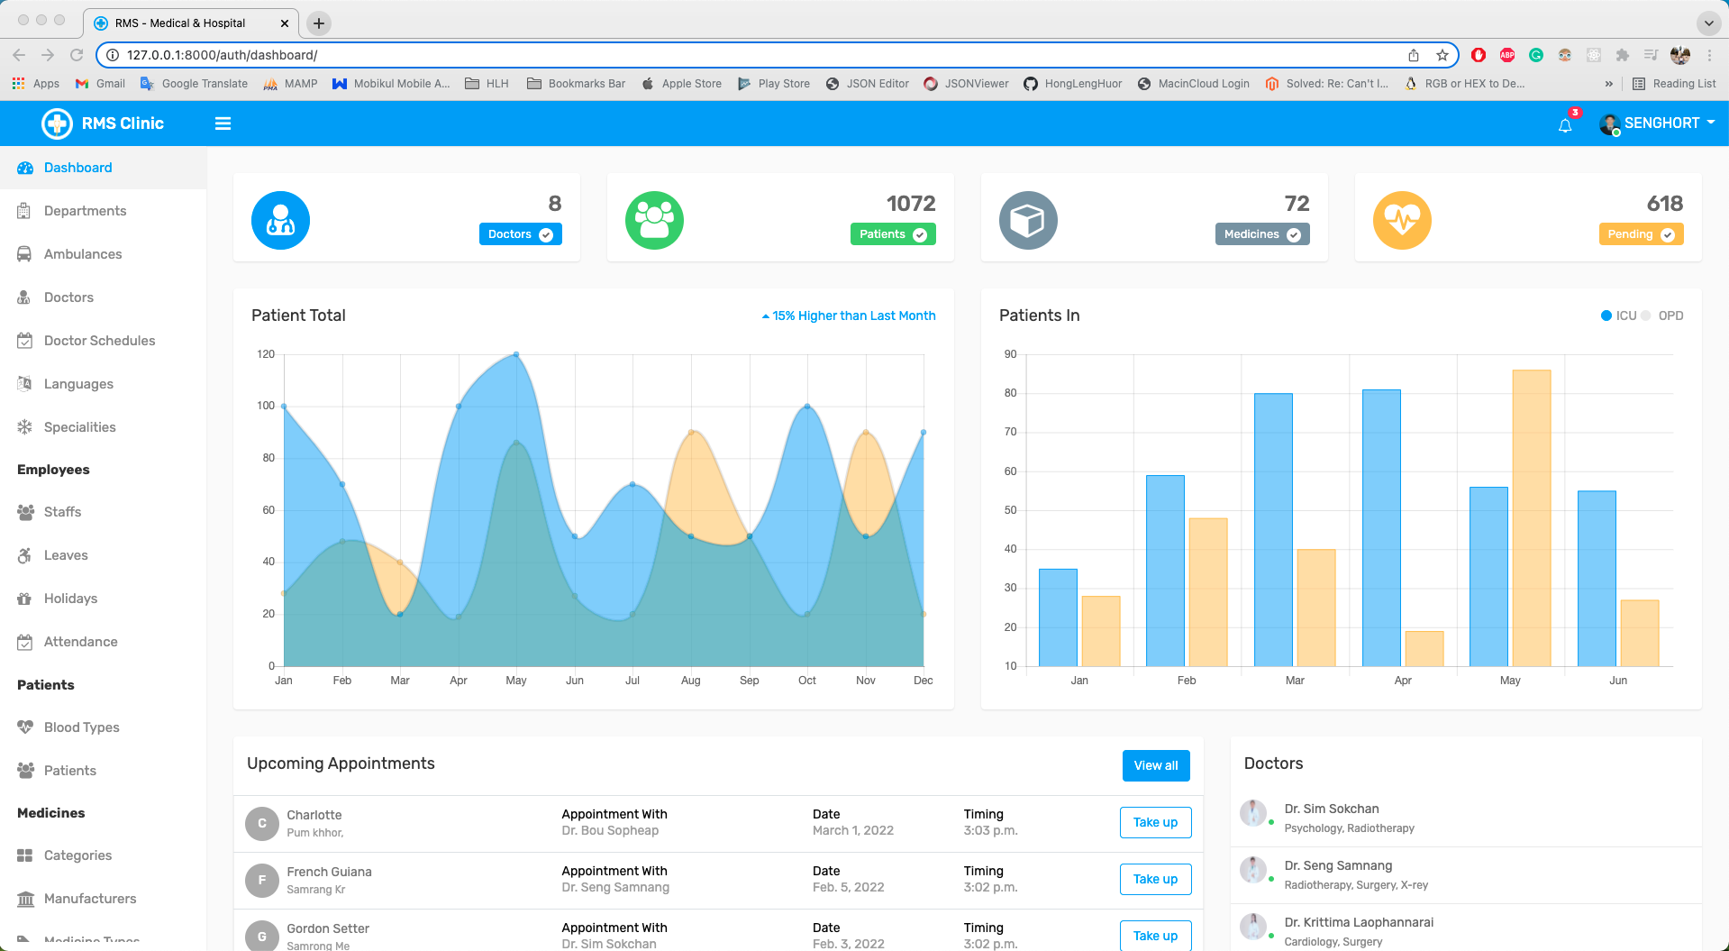1729x951 pixels.
Task: Select the Ambulances sidebar icon
Action: click(x=25, y=253)
